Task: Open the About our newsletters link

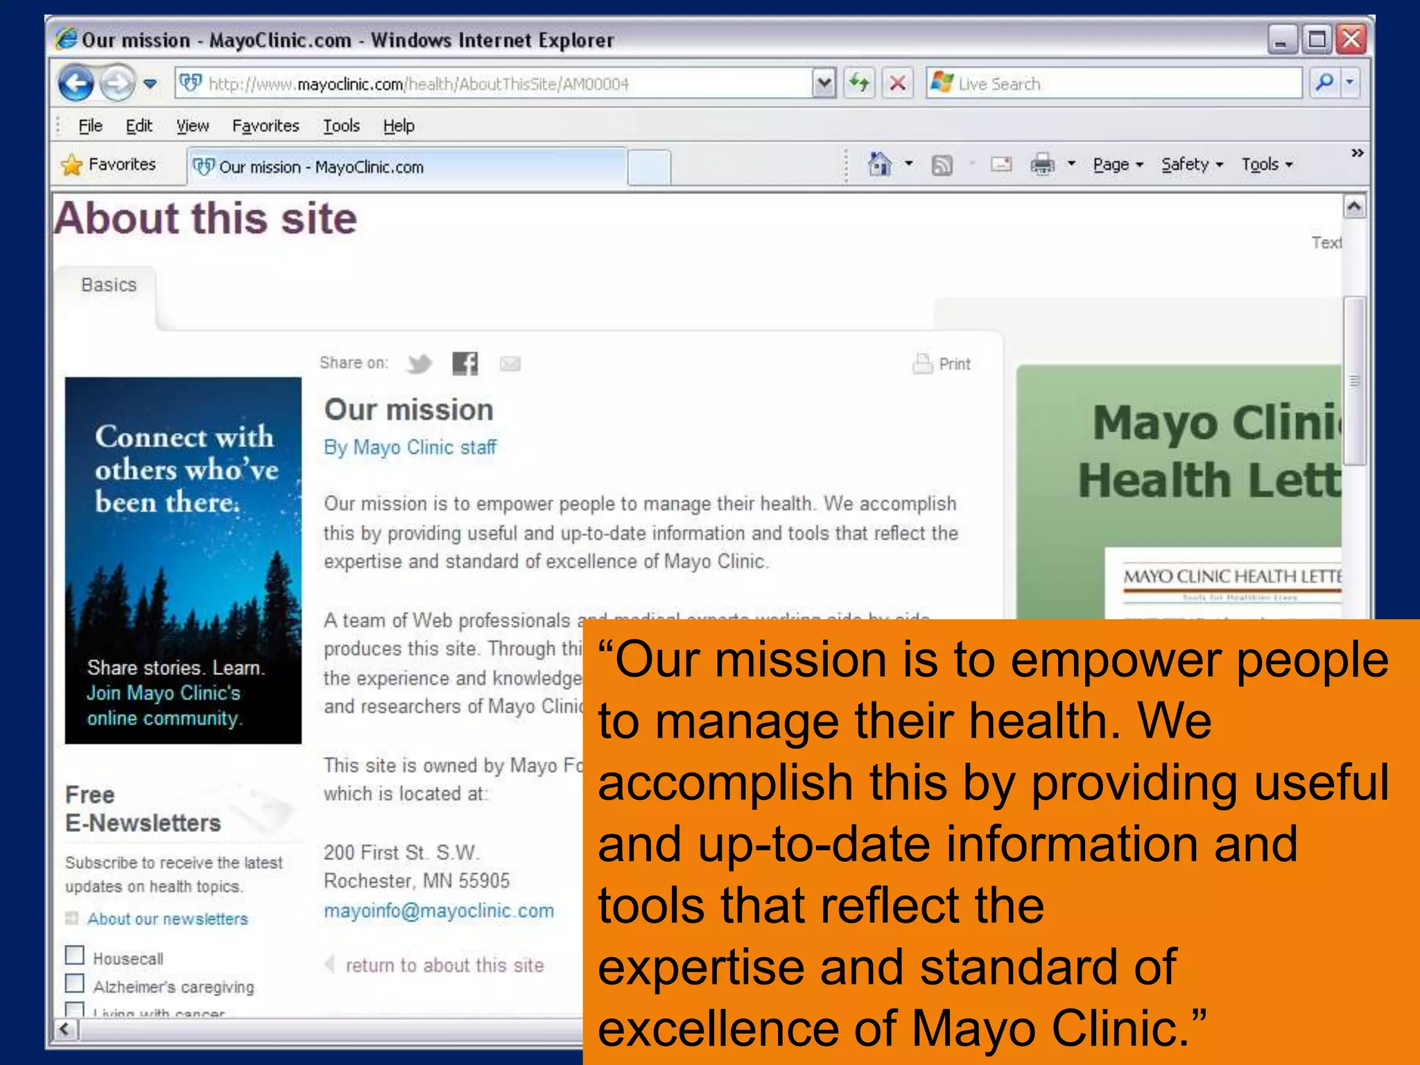Action: [167, 919]
